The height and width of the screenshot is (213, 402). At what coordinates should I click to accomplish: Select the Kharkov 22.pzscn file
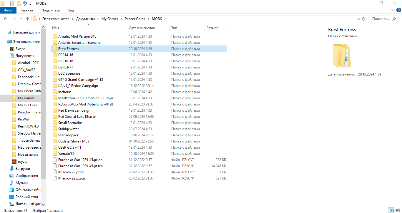pyautogui.click(x=72, y=178)
